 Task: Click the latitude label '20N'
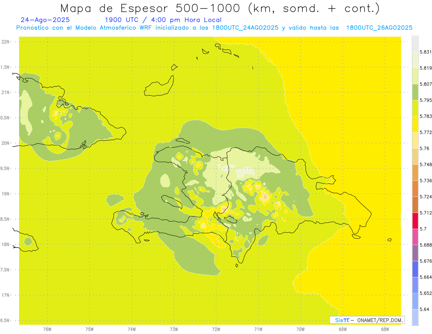click(5, 143)
